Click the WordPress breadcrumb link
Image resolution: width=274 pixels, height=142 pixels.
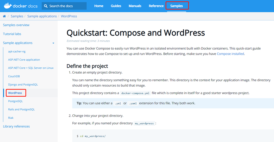click(x=69, y=16)
